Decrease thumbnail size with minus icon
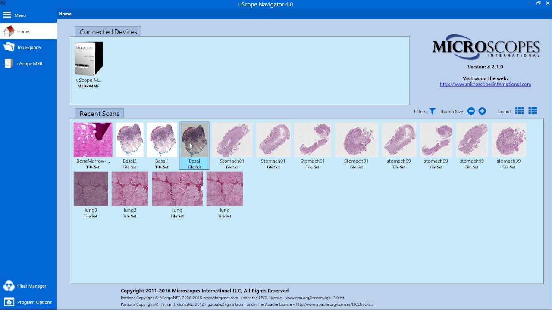The width and height of the screenshot is (552, 310). tap(471, 111)
